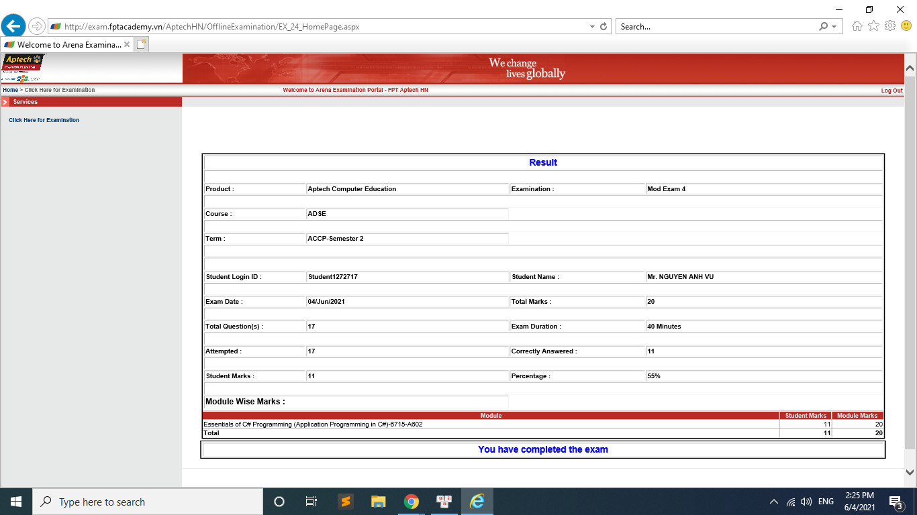Click the browser forward arrow button

click(x=36, y=27)
